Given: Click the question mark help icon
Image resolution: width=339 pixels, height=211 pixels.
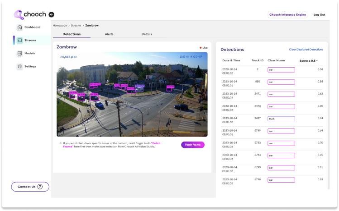Looking at the screenshot, I should [40, 187].
